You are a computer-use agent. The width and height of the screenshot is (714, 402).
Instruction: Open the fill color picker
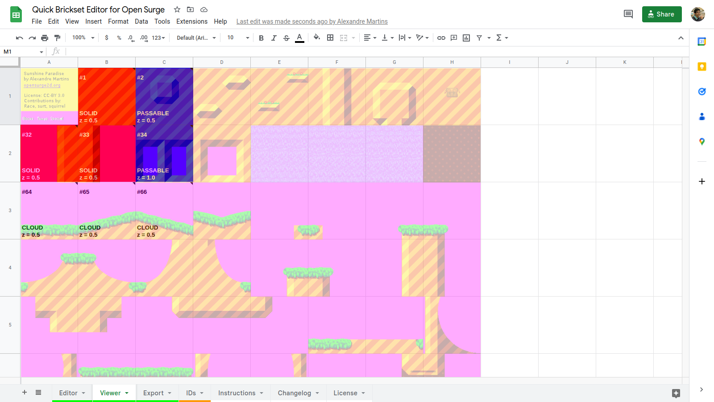click(x=317, y=38)
